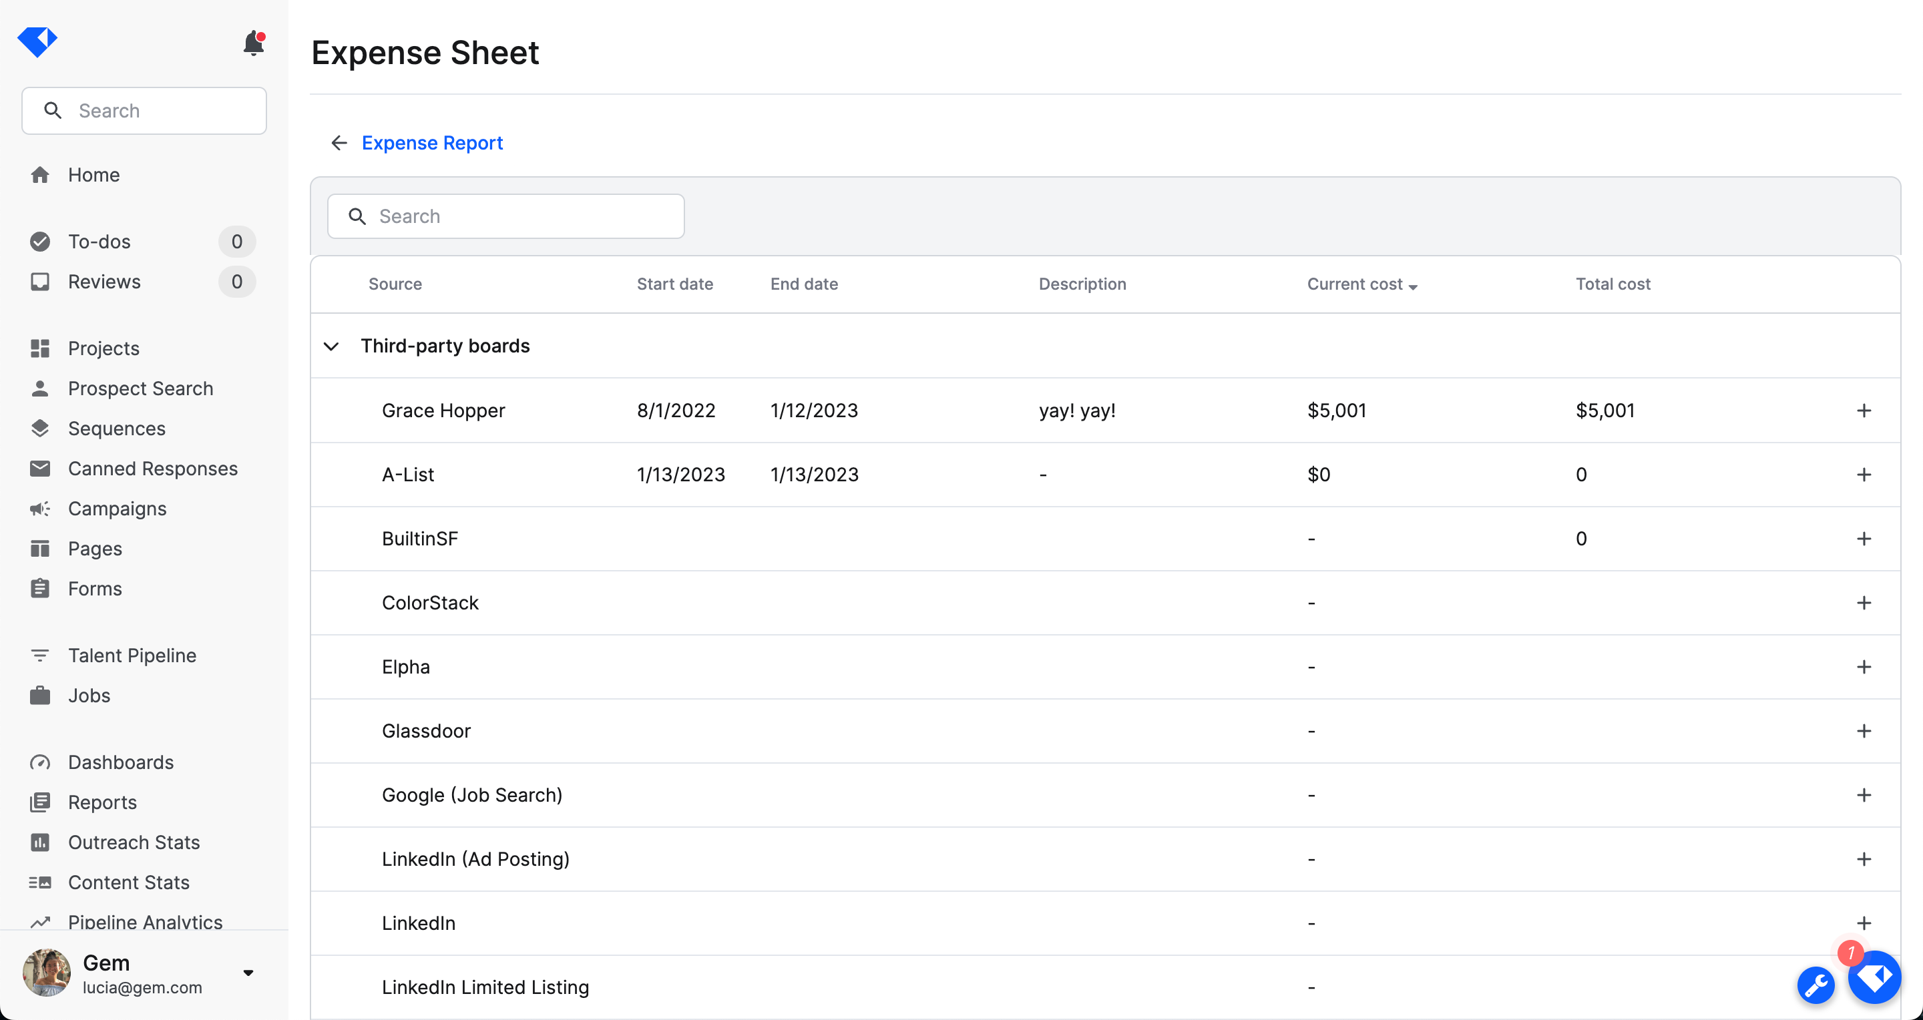Sort by Current cost column
The image size is (1923, 1020).
click(x=1361, y=284)
